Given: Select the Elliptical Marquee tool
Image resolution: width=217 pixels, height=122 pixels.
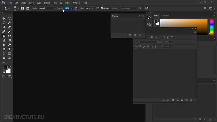Looking at the screenshot, I should (x=9, y=18).
